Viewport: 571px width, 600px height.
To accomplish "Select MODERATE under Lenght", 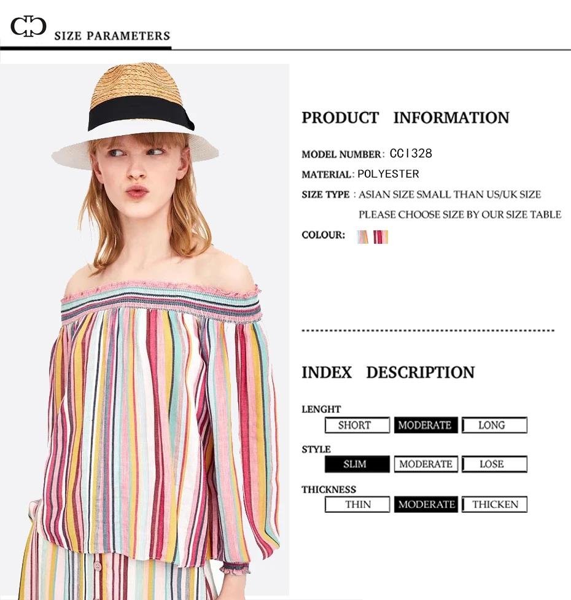I will pos(425,425).
